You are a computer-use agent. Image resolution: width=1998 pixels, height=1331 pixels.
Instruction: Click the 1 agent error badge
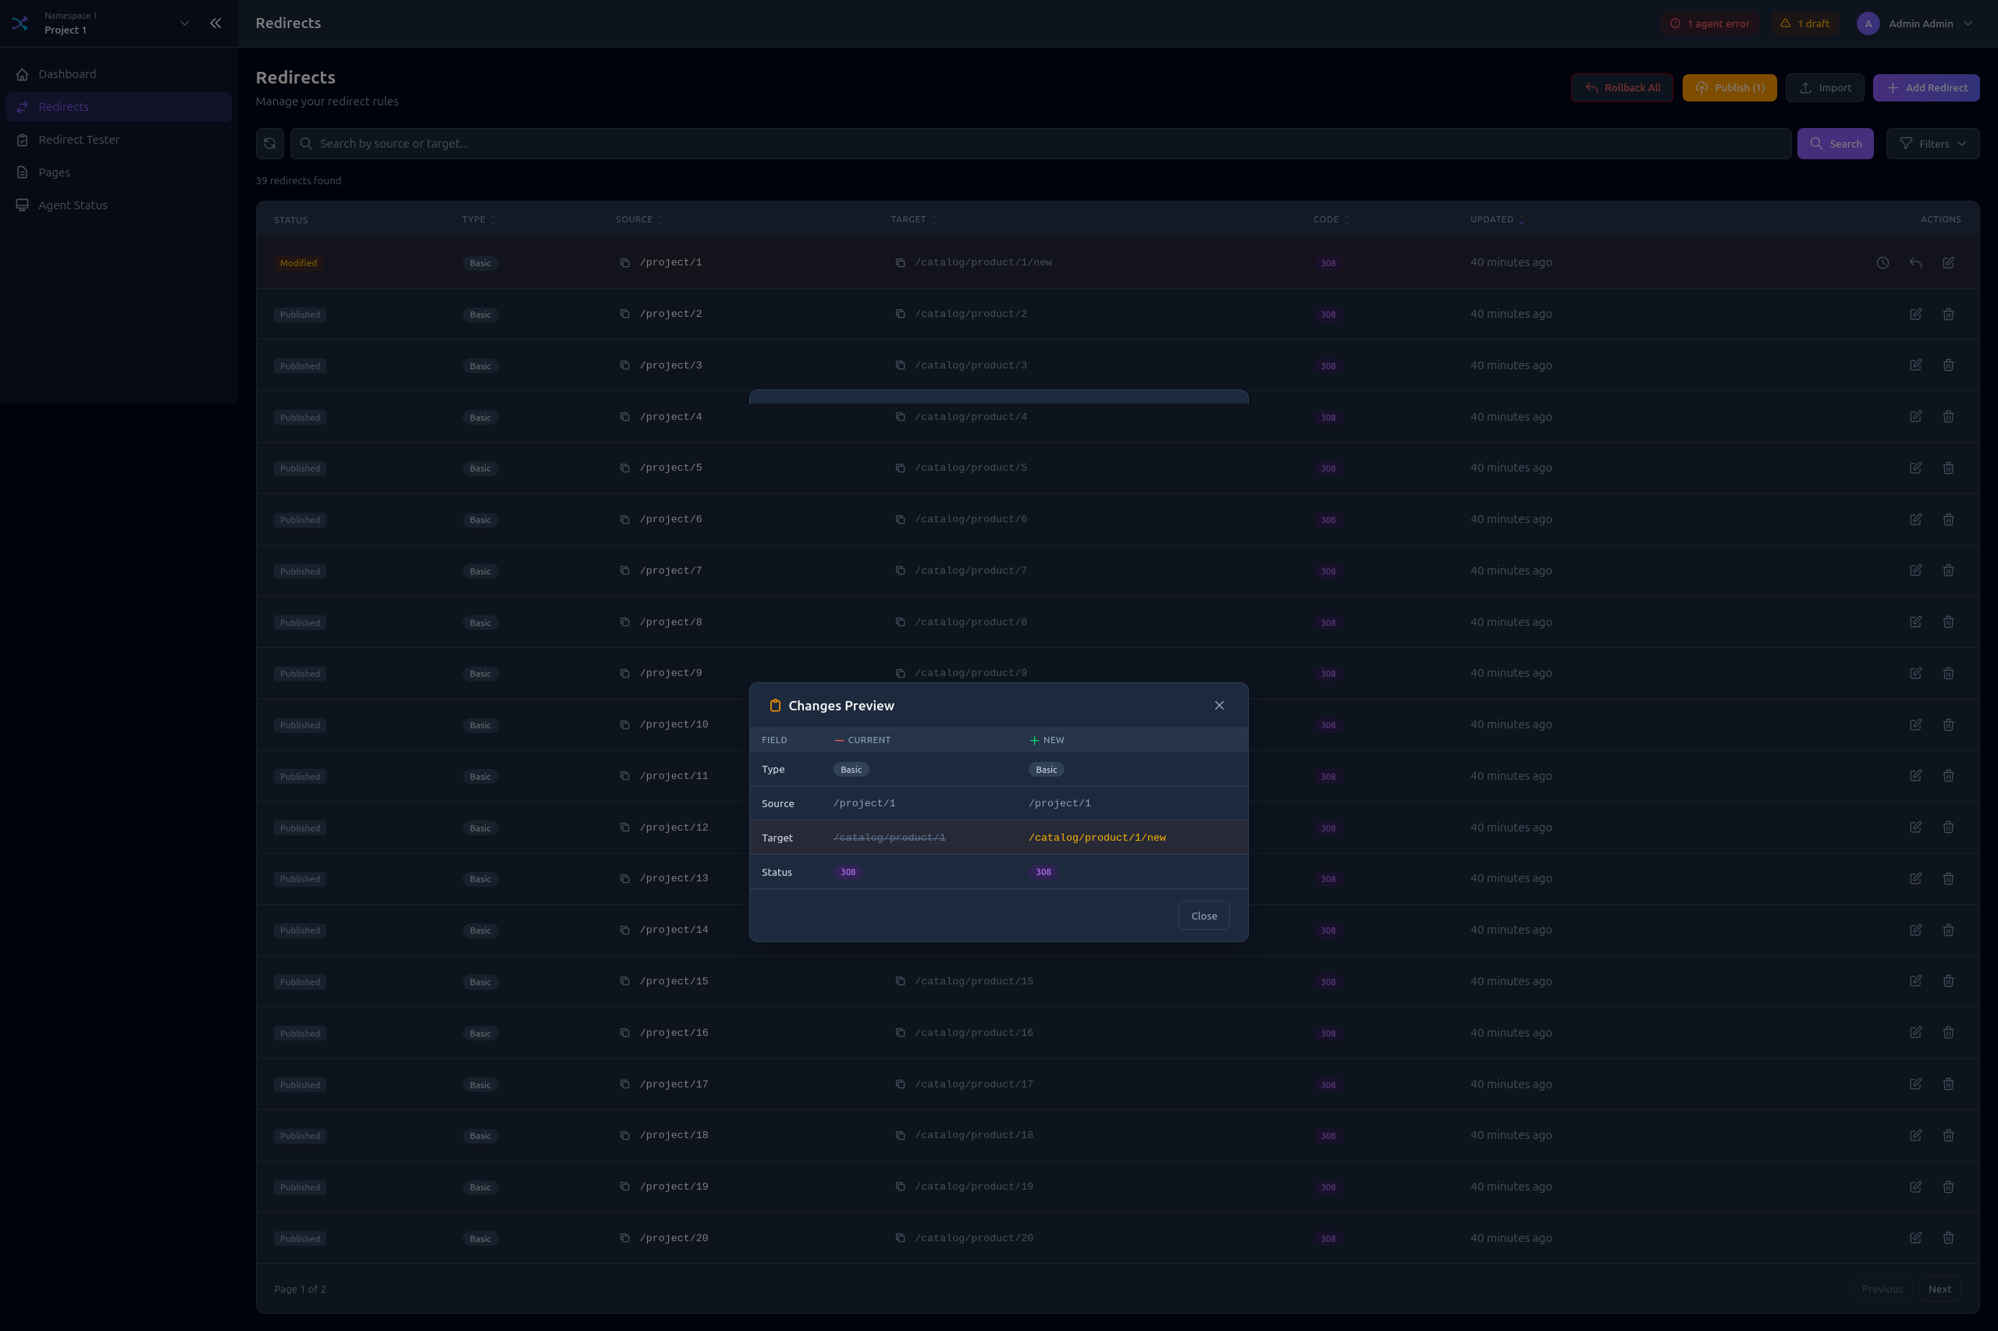[x=1708, y=23]
